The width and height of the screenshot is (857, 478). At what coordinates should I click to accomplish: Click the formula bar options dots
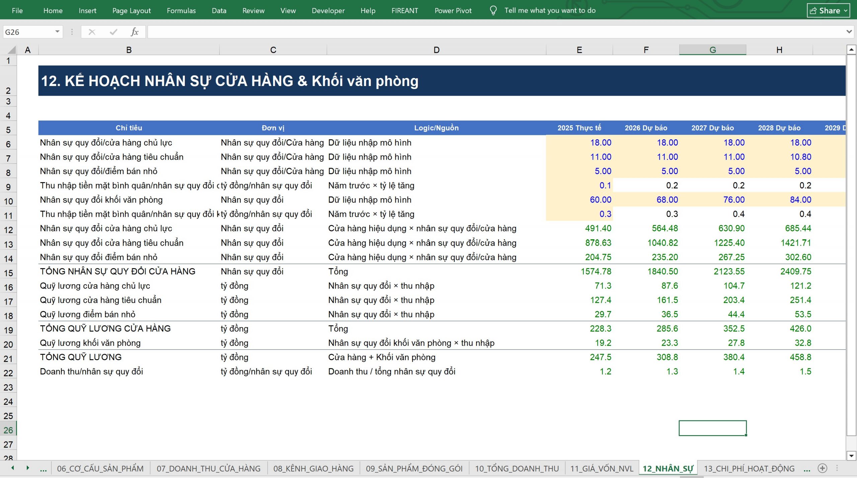pos(72,32)
